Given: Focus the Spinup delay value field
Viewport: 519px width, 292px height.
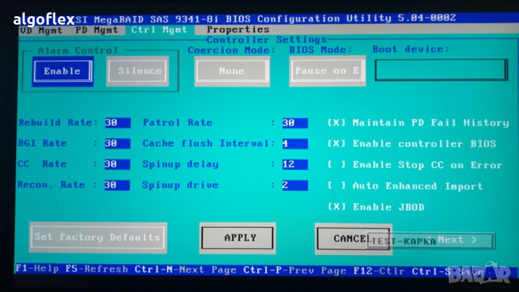Looking at the screenshot, I should 295,165.
